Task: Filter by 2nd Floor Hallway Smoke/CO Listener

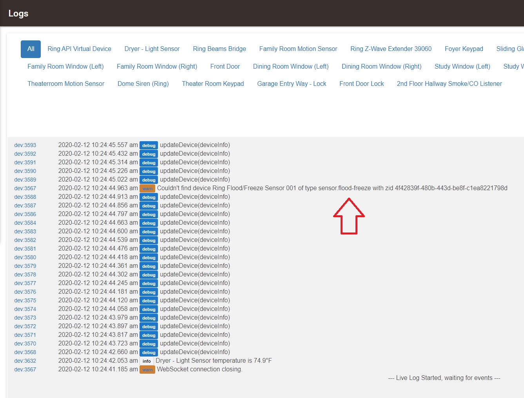Action: point(449,84)
